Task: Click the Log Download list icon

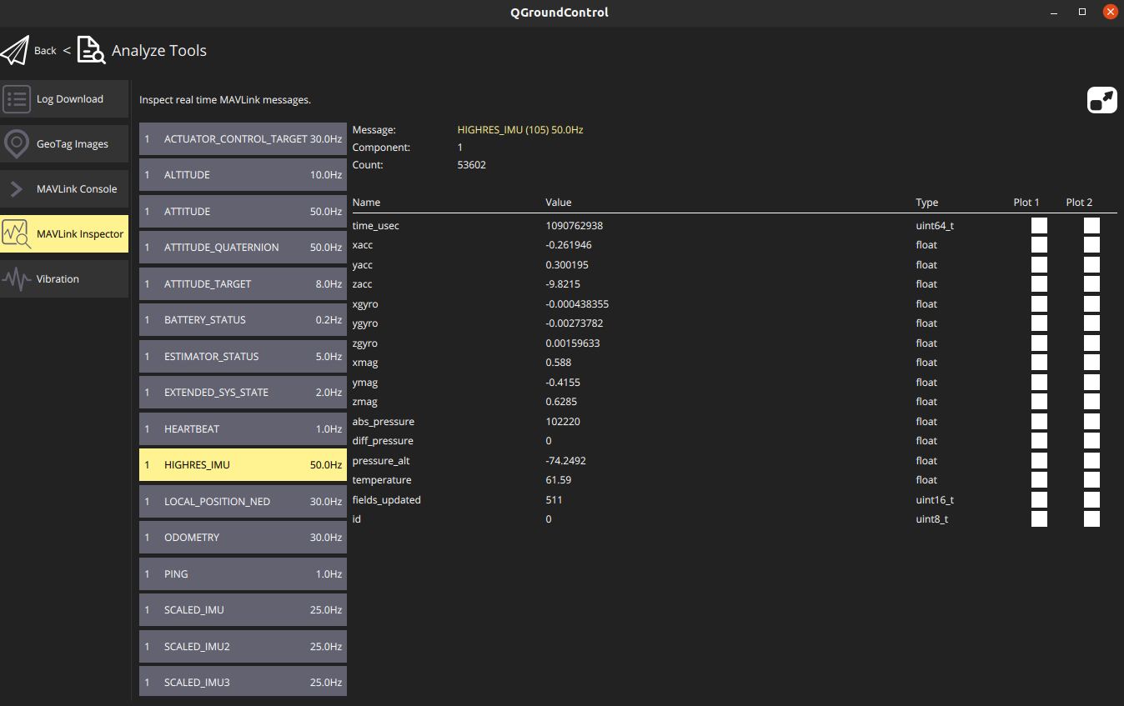Action: tap(17, 99)
